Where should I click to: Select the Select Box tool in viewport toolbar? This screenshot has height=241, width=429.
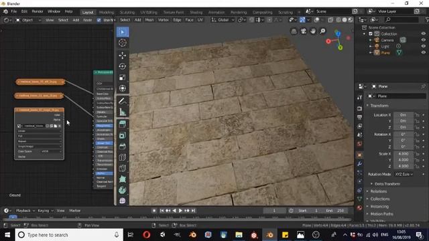pyautogui.click(x=123, y=32)
